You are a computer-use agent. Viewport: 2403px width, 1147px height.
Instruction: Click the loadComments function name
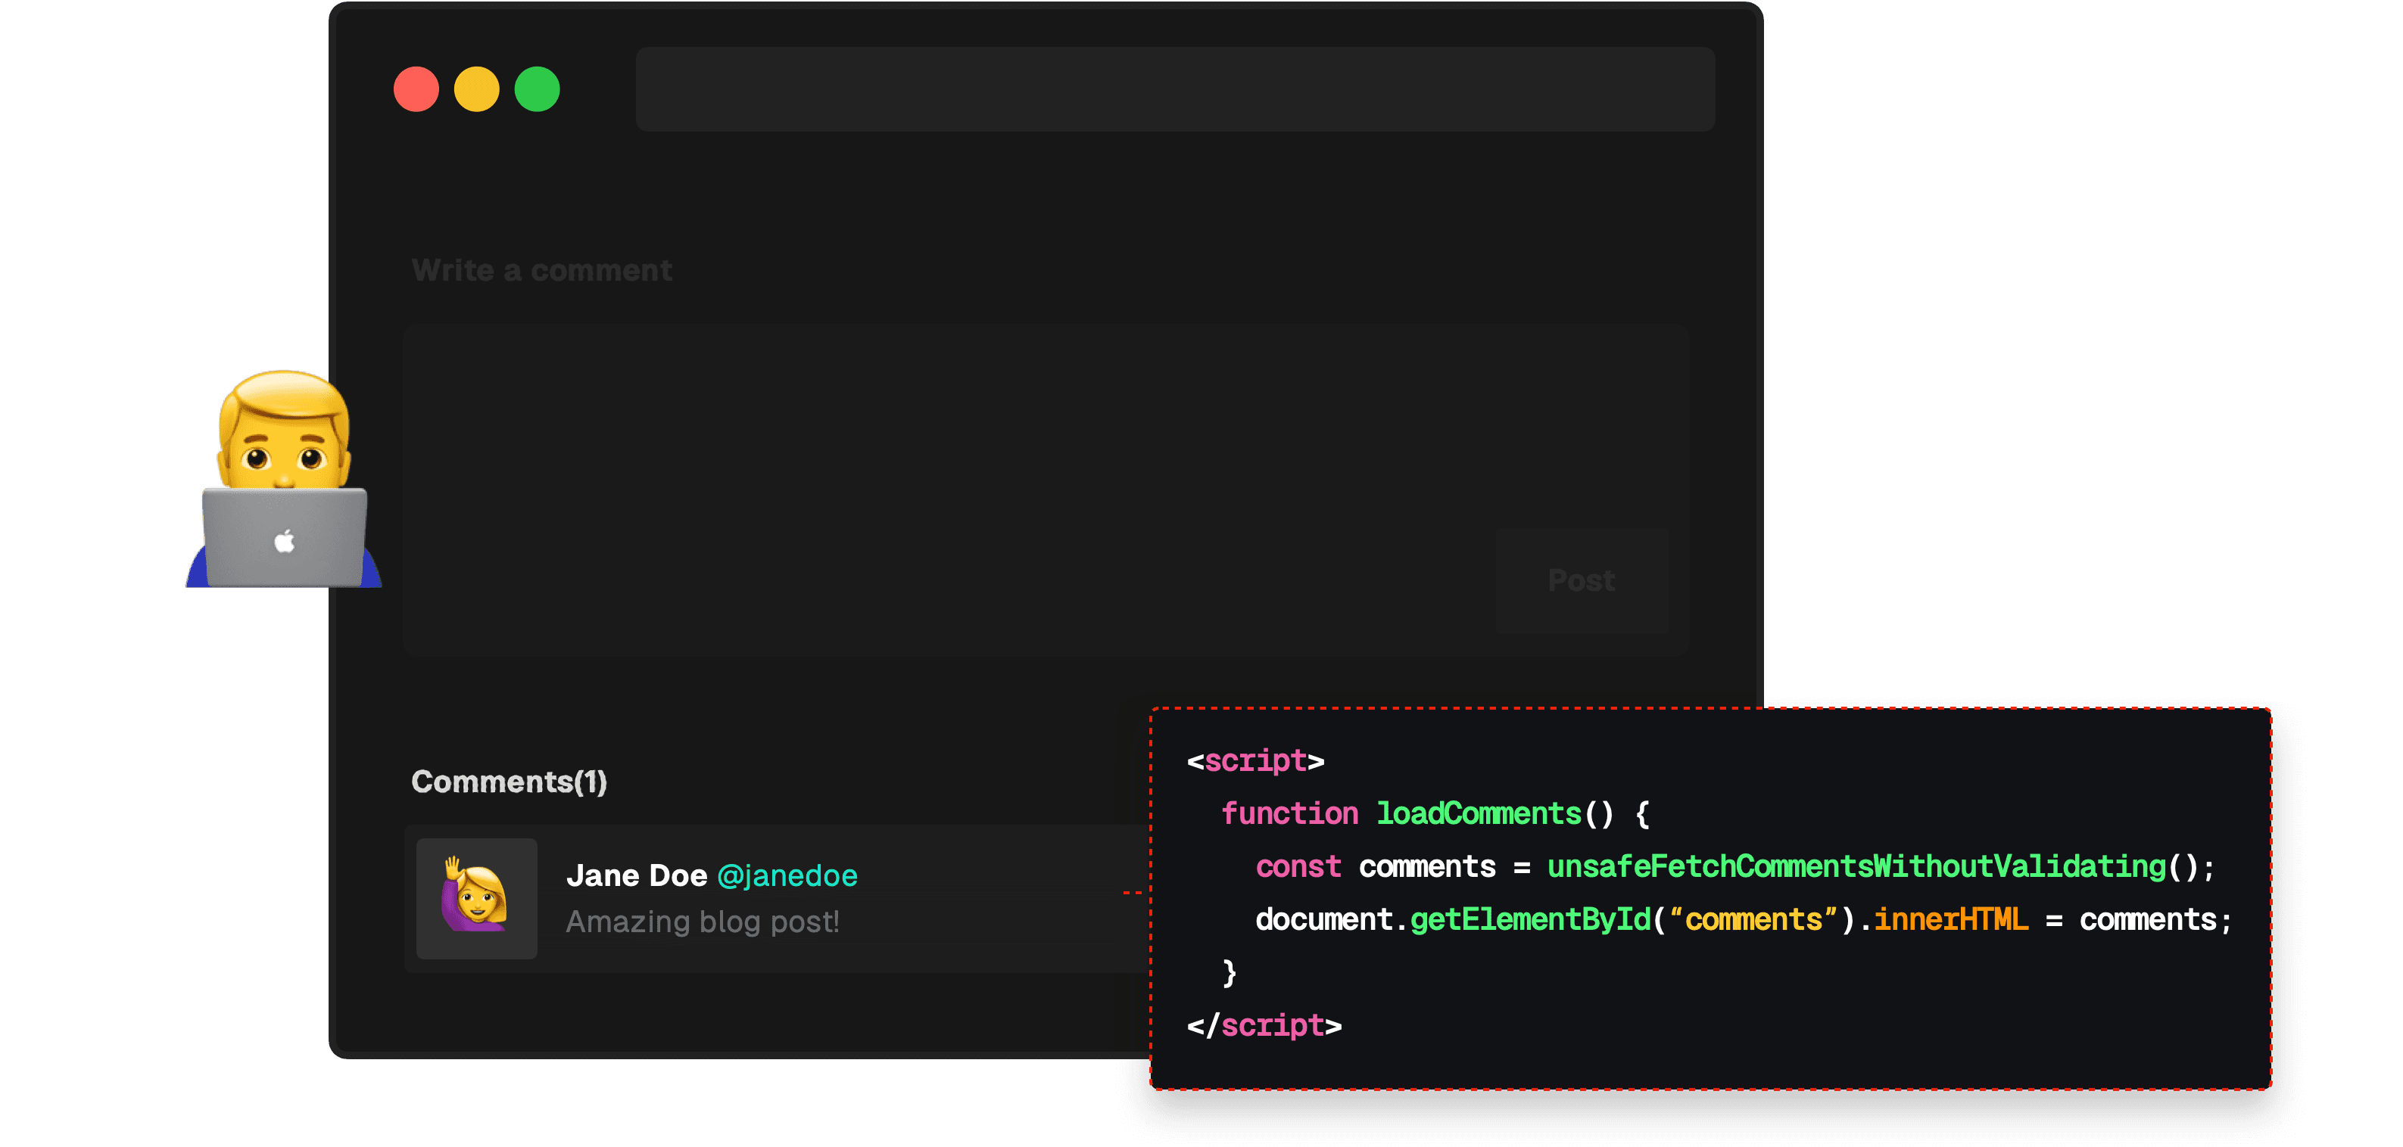[1479, 814]
